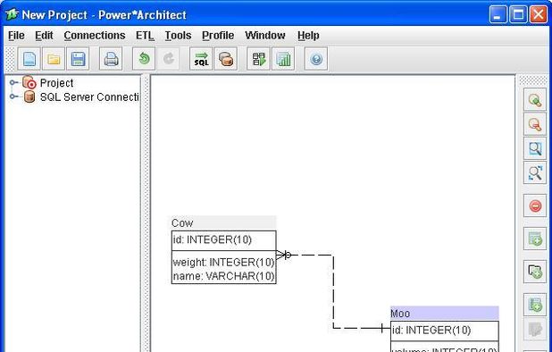Click the Power*Architect title bar app icon

tap(12, 15)
